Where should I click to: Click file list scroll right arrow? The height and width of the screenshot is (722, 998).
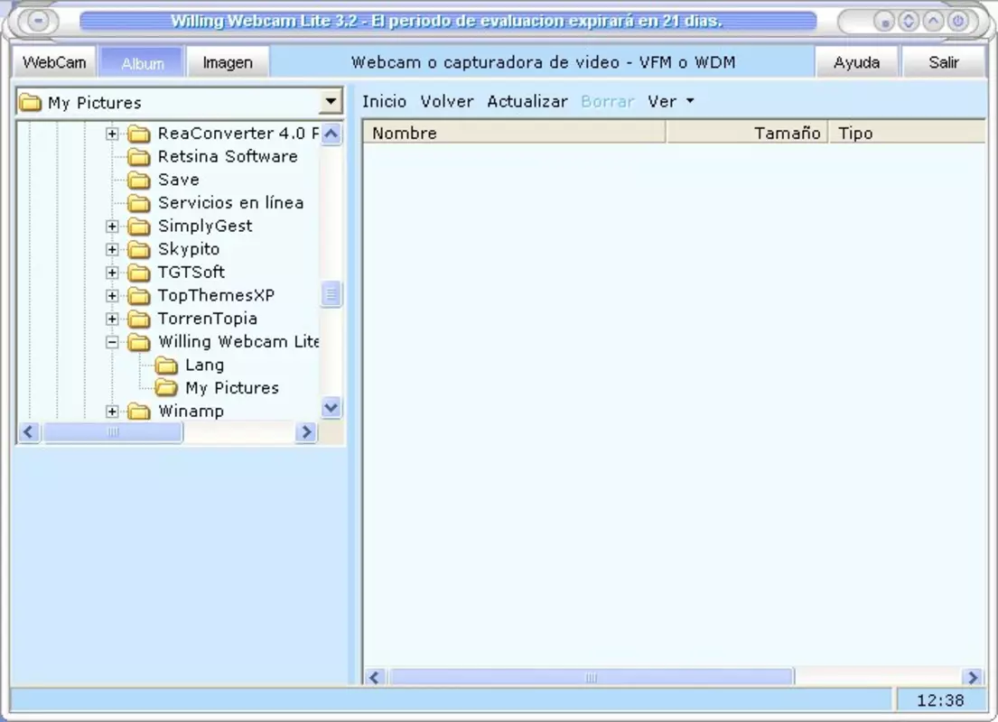pyautogui.click(x=972, y=678)
